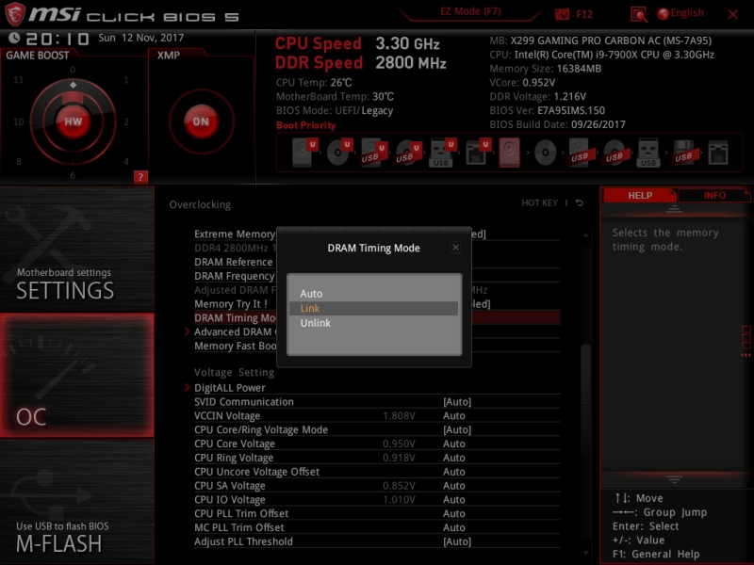The image size is (754, 565).
Task: Open SVID Communication [Auto] dropdown
Action: (x=457, y=402)
